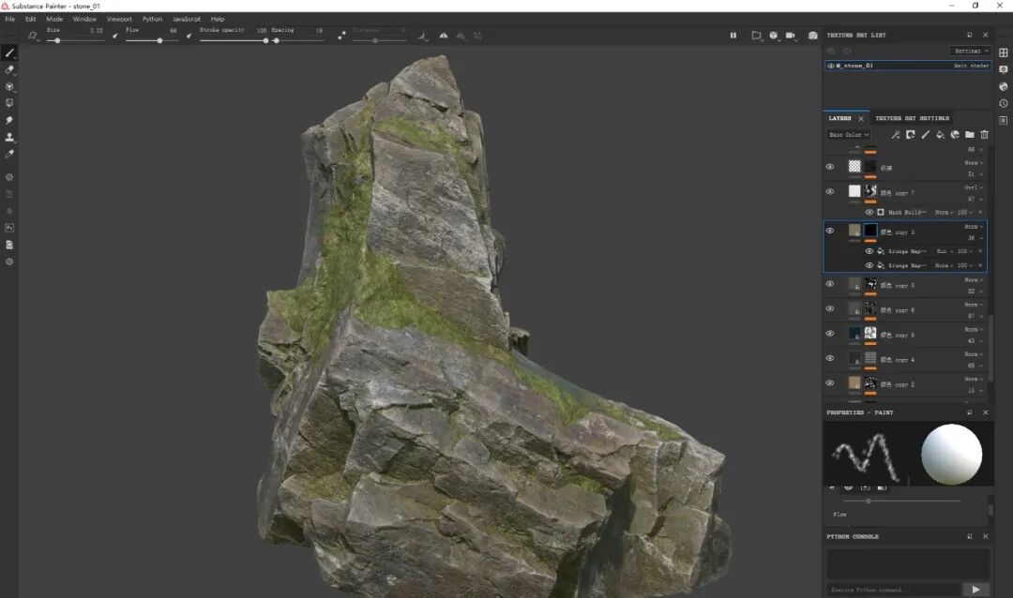Select the Projection tool
The height and width of the screenshot is (598, 1013).
pos(9,86)
